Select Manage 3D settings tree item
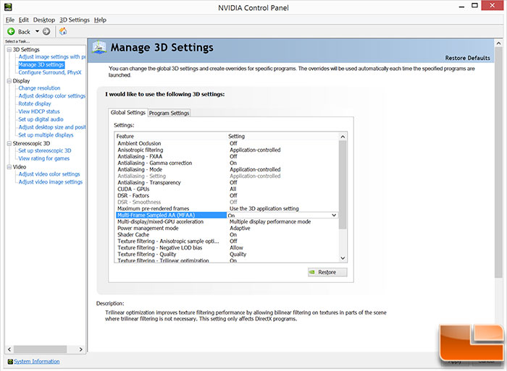This screenshot has height=371, width=507. tap(41, 64)
